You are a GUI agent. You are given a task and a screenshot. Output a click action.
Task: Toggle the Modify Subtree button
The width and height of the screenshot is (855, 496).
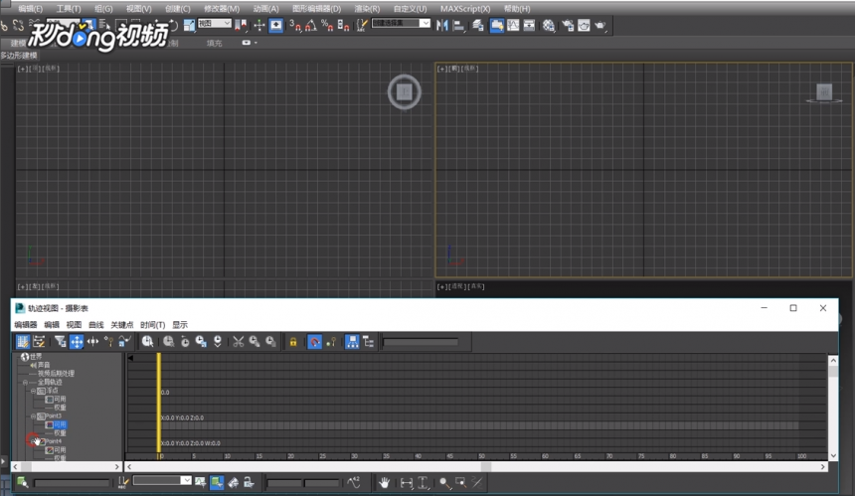click(352, 342)
